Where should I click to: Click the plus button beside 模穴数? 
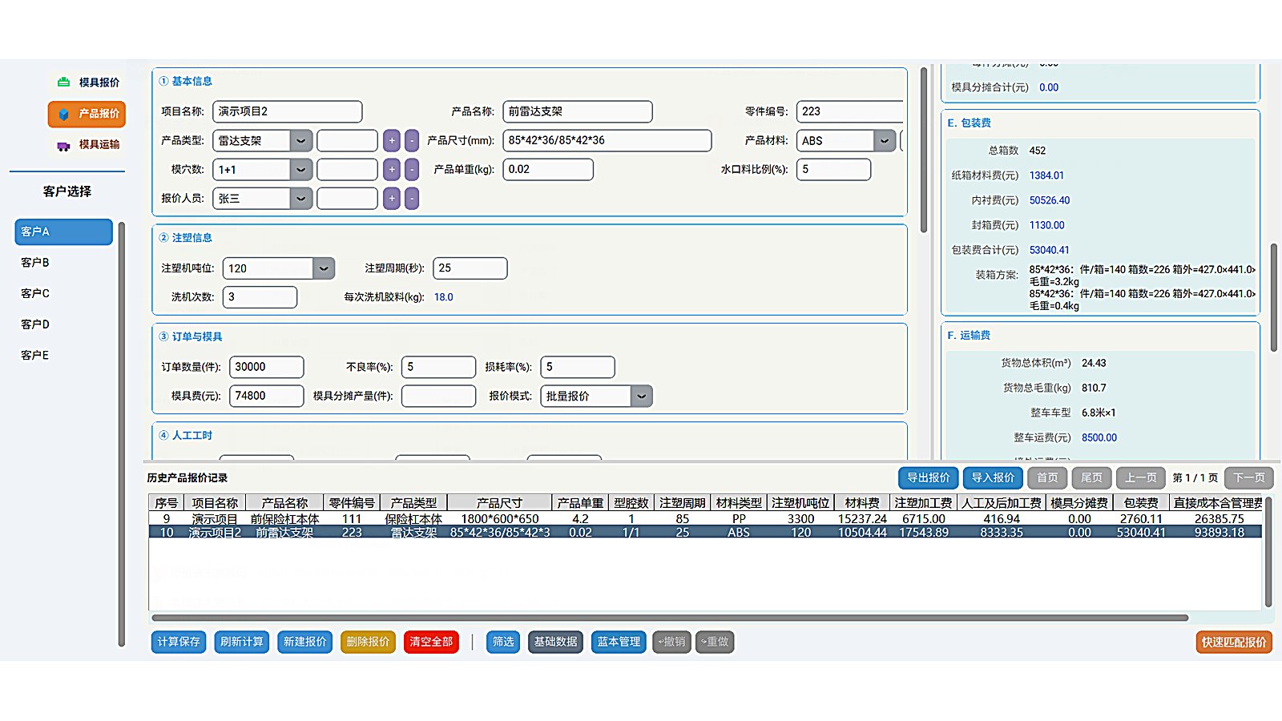(392, 170)
